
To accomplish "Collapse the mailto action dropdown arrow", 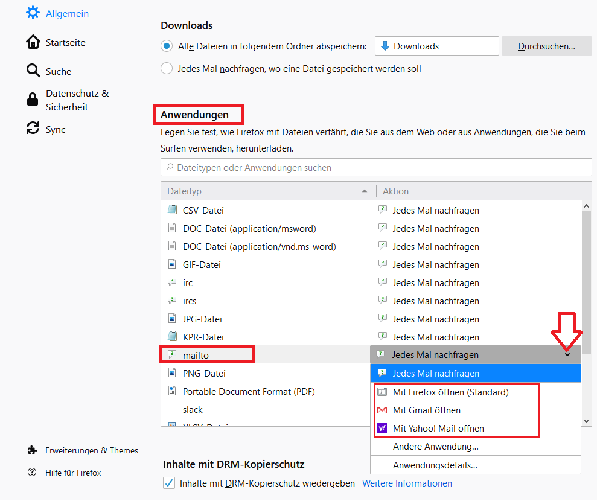I will pos(567,355).
